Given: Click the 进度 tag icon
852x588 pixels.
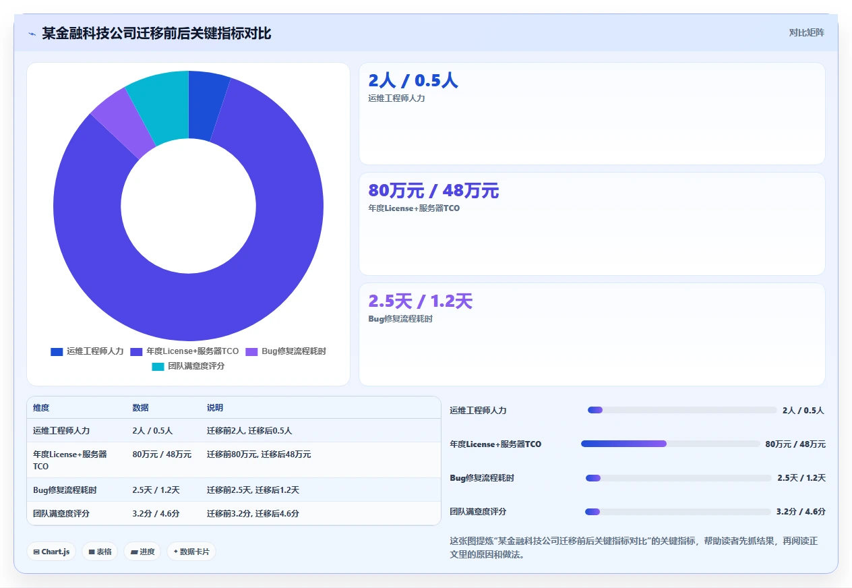Looking at the screenshot, I should (134, 552).
